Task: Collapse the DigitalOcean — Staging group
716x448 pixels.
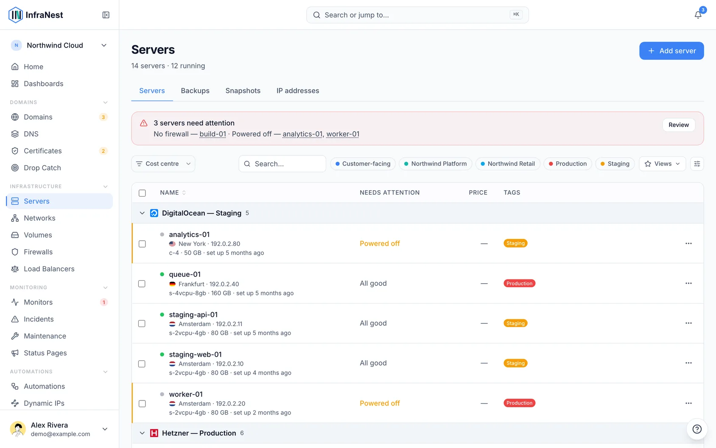Action: (142, 213)
